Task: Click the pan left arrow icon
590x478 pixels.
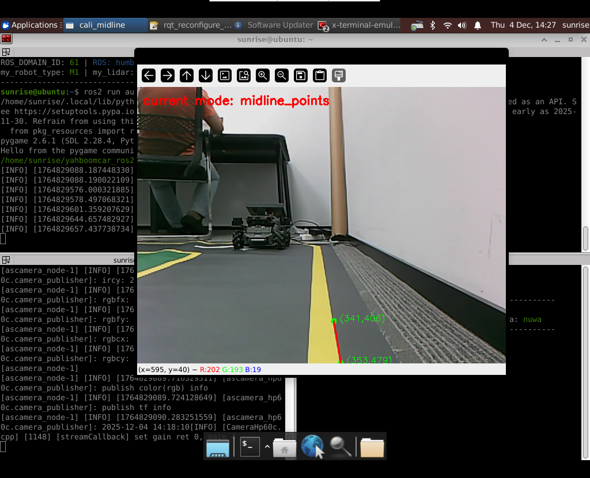Action: pyautogui.click(x=149, y=75)
